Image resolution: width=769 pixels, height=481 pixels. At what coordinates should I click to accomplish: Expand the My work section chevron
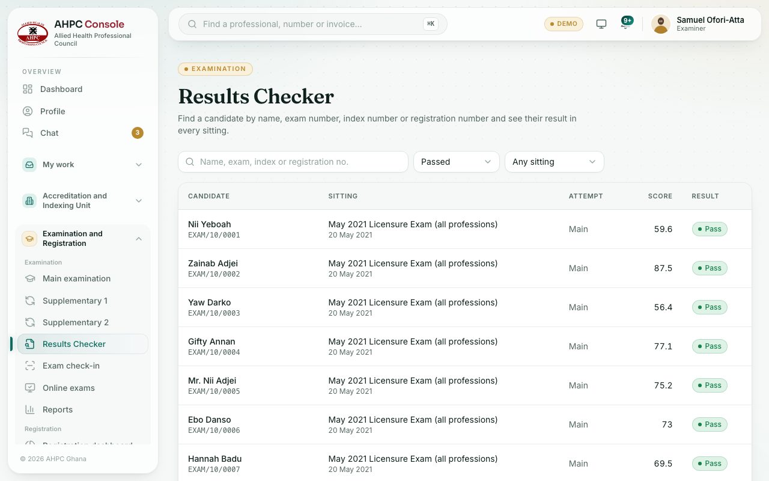[x=139, y=165]
